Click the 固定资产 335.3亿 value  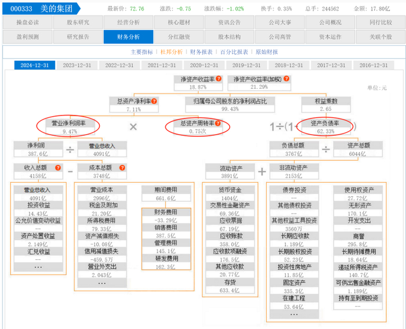[x=294, y=291]
